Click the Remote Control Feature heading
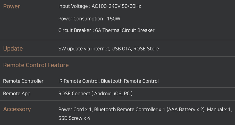 pyautogui.click(x=36, y=65)
